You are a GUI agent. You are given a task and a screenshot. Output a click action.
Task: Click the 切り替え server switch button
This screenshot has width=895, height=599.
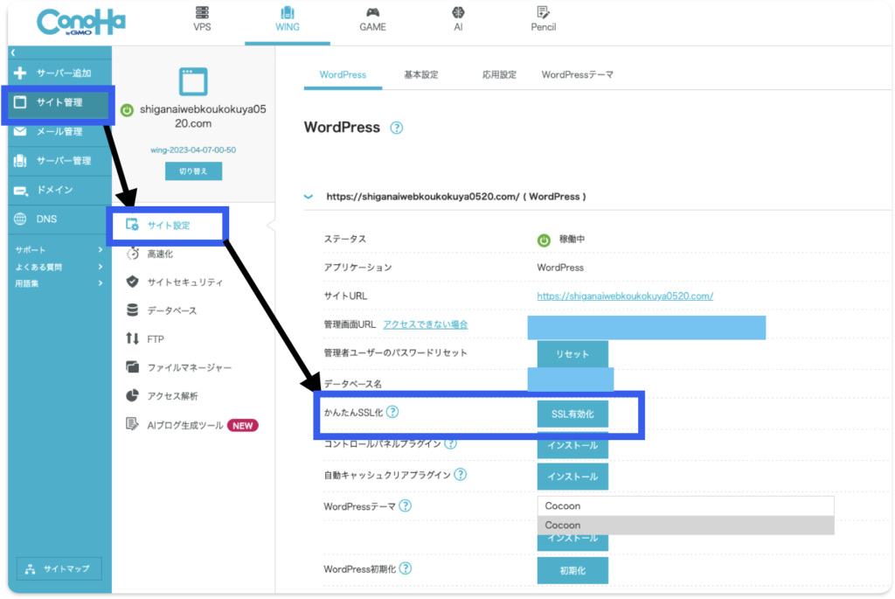tap(193, 171)
